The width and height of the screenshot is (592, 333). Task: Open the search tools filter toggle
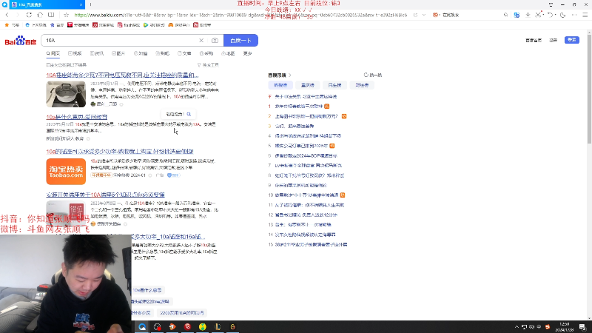click(208, 65)
